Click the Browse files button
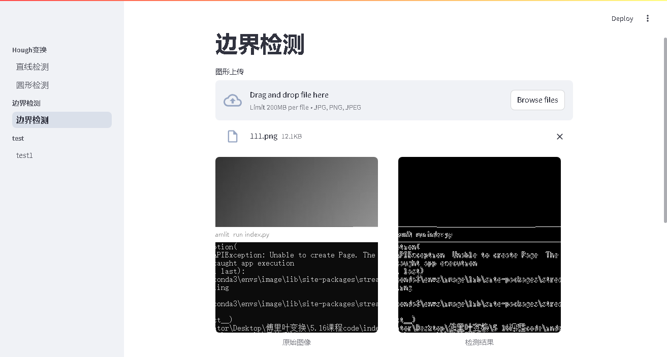 click(537, 100)
